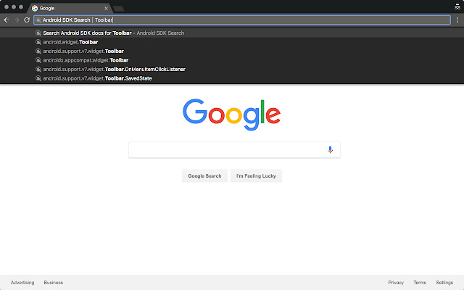Click the macOS minimize window button
464x290 pixels.
coord(14,7)
